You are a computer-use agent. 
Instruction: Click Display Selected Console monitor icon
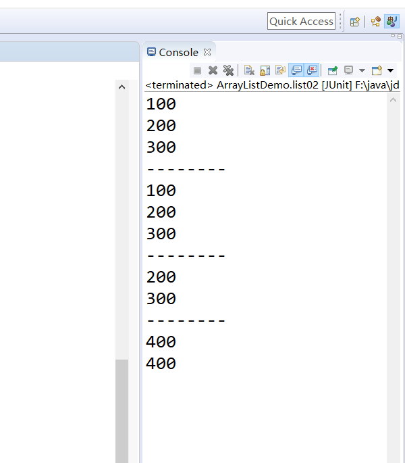click(x=349, y=70)
